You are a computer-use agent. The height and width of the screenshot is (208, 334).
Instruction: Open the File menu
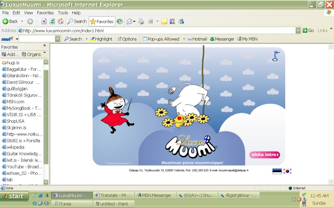tap(5, 13)
